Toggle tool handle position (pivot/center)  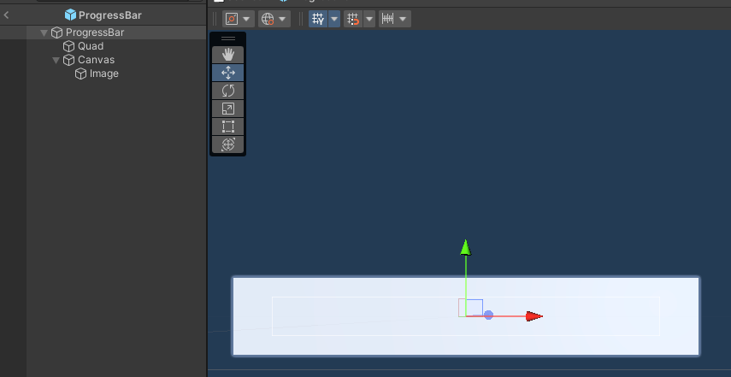pos(232,19)
